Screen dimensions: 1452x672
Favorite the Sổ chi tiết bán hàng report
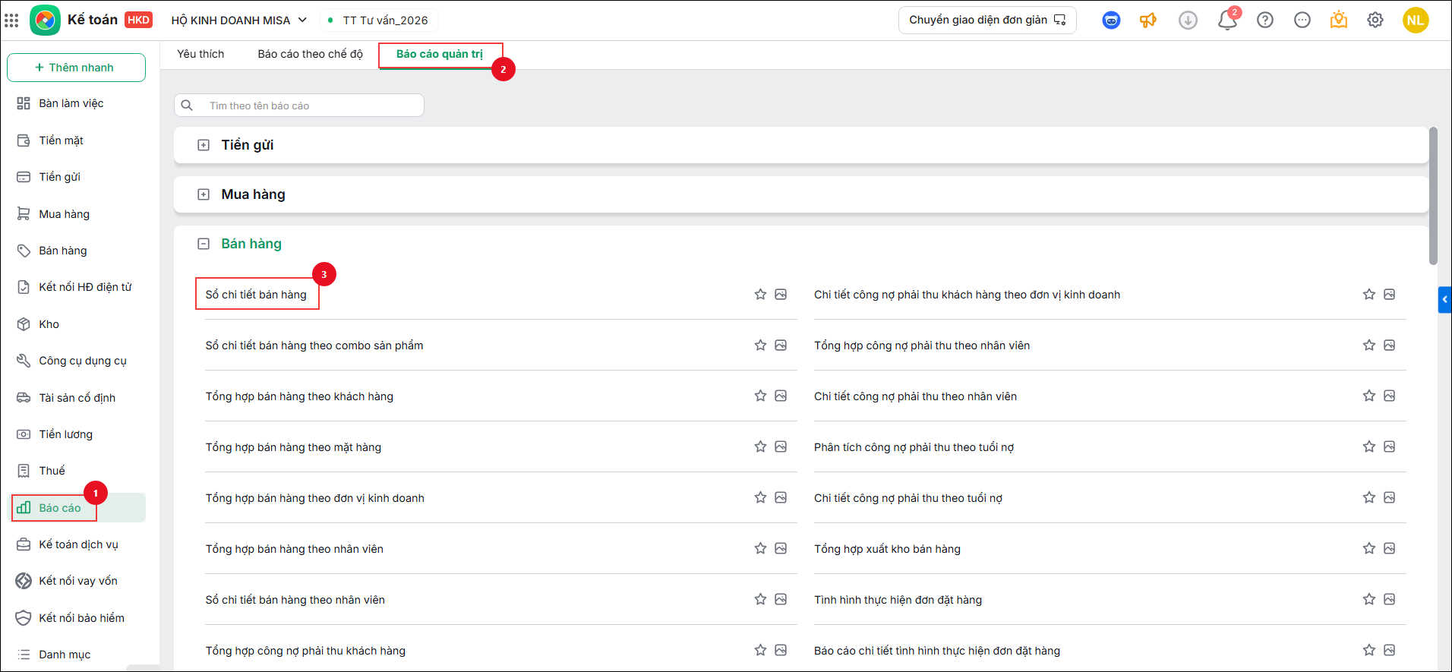(760, 295)
